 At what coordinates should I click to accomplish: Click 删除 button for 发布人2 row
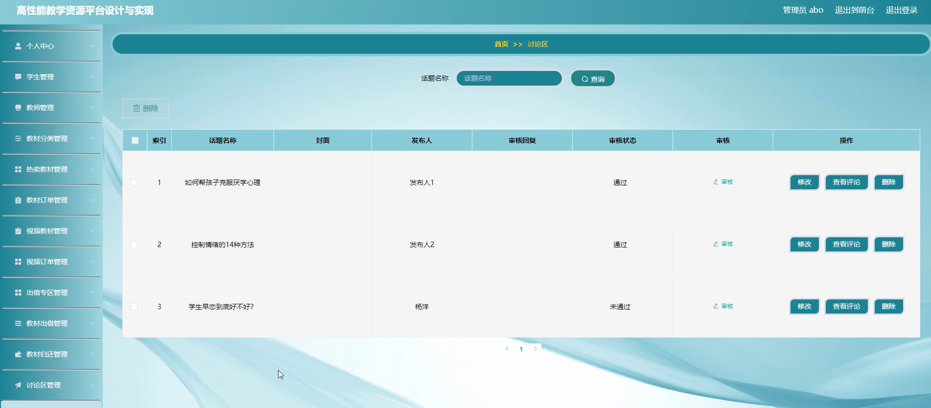(888, 244)
